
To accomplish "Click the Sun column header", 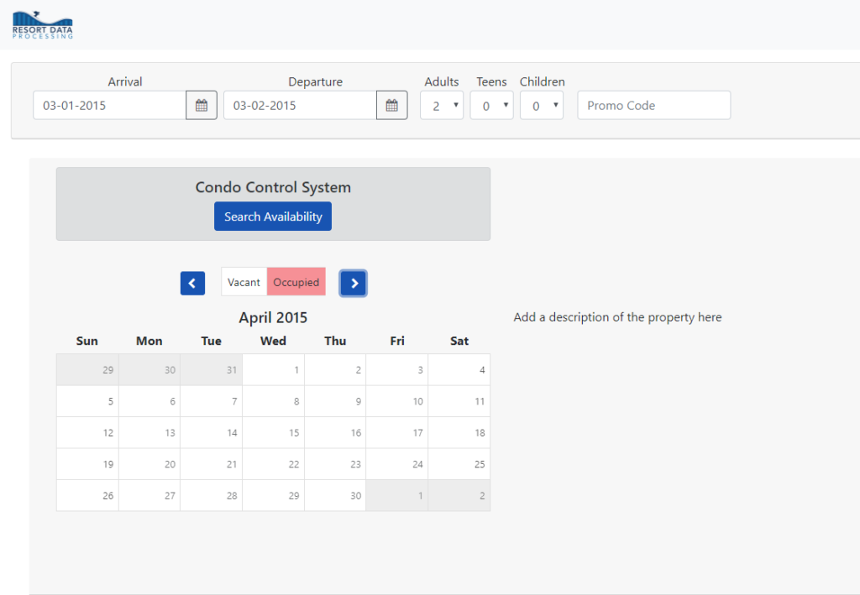I will [87, 341].
